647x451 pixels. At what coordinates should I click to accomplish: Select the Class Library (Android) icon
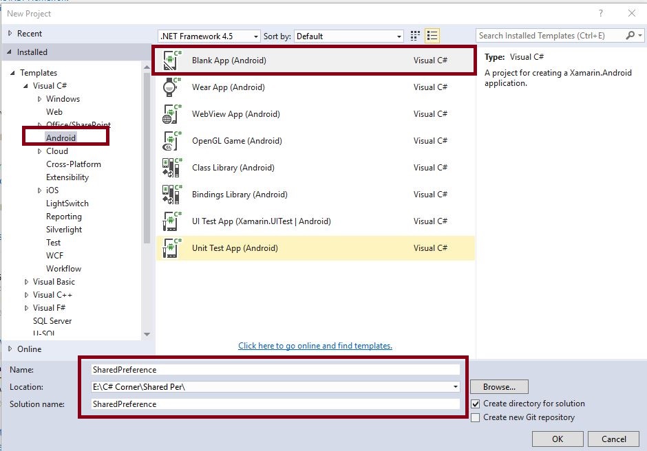click(x=171, y=167)
